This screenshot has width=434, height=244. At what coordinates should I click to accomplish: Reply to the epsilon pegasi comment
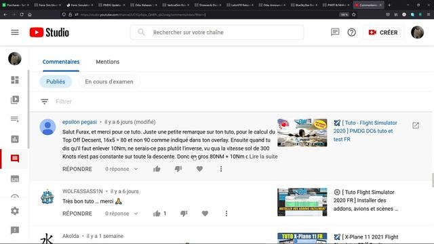77,169
